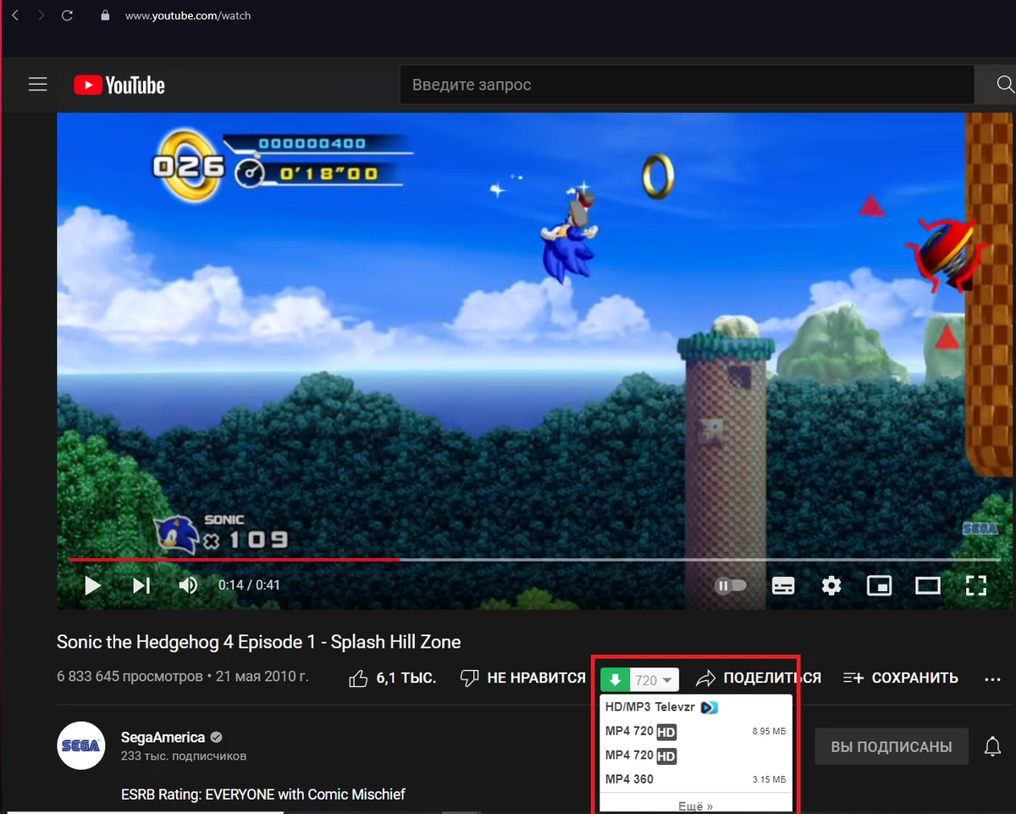Click the 0:14 / 0:41 time display
The height and width of the screenshot is (814, 1016).
point(249,585)
